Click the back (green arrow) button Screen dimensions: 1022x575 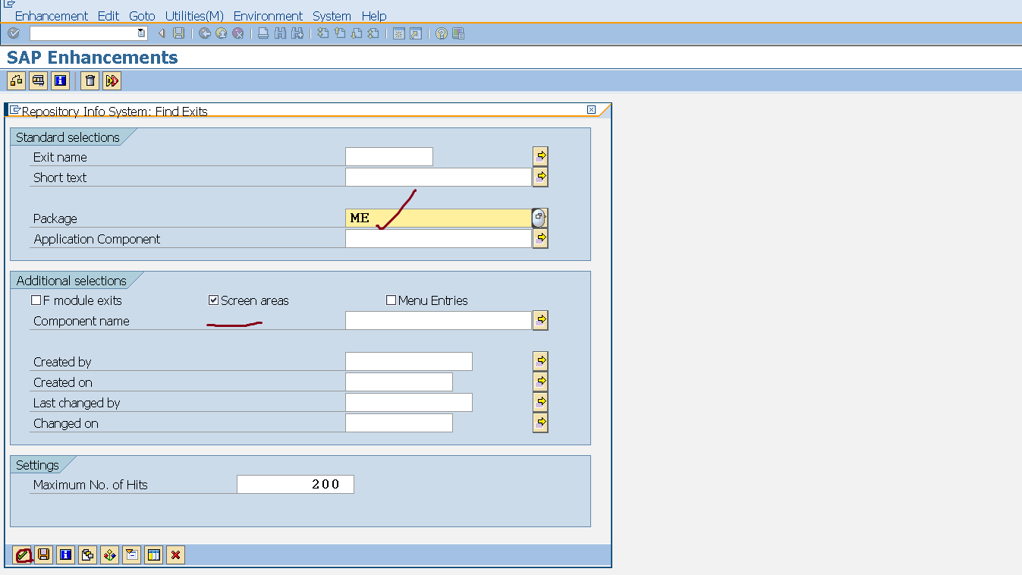tap(203, 33)
